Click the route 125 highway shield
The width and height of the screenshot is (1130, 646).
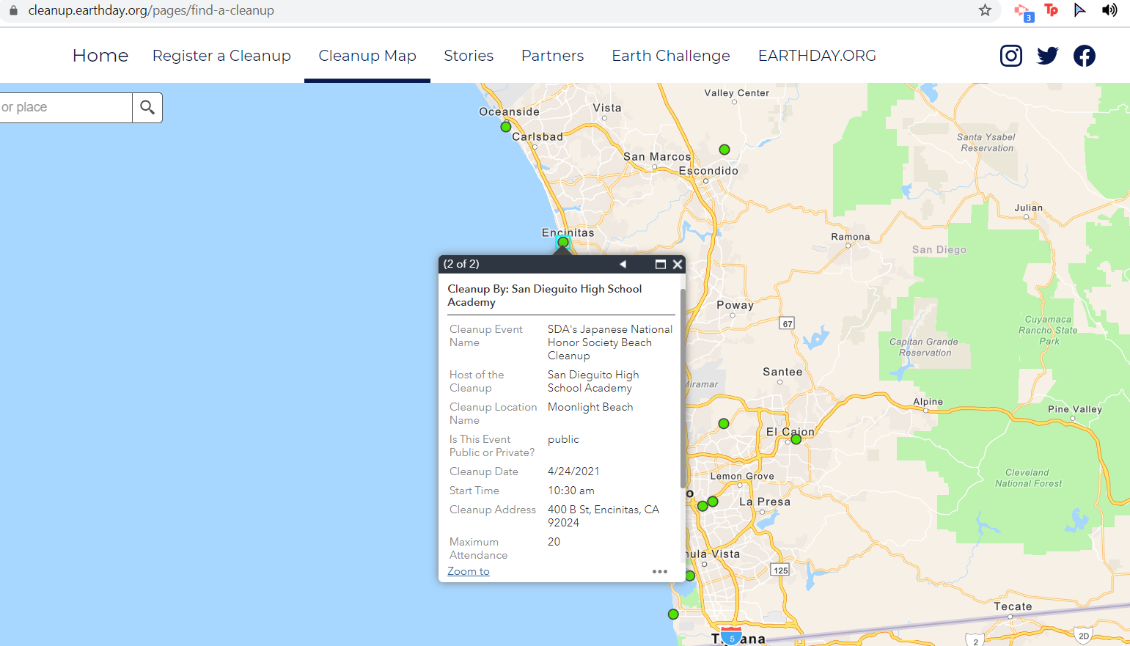point(781,570)
